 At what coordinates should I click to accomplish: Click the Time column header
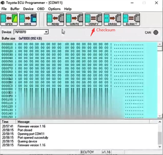8,122
